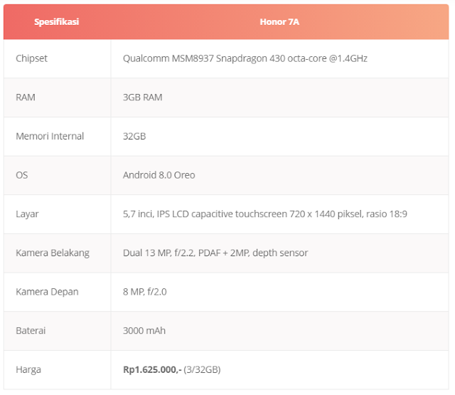Select the OS row label
The width and height of the screenshot is (455, 395).
tap(22, 175)
